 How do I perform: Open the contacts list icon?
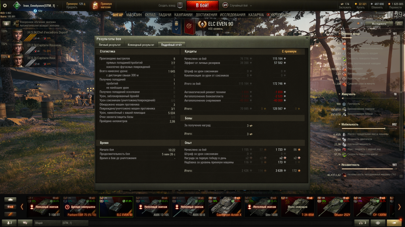pyautogui.click(x=10, y=223)
